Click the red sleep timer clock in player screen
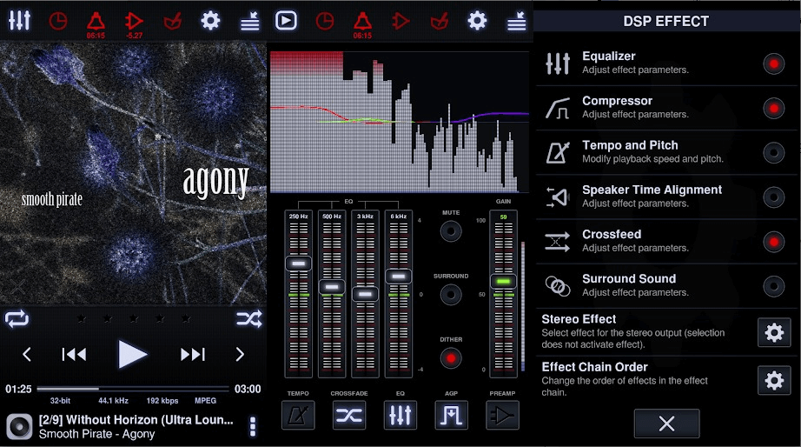The height and width of the screenshot is (447, 801). tap(57, 21)
